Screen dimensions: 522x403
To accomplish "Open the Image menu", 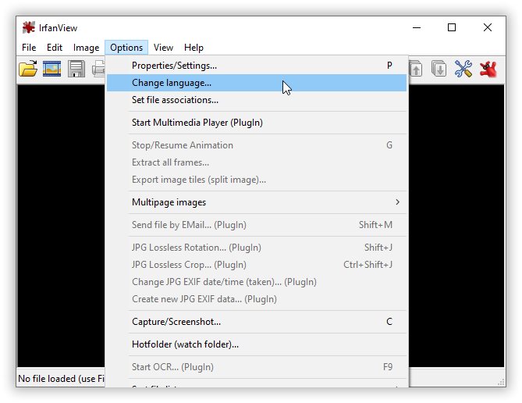I will 86,48.
